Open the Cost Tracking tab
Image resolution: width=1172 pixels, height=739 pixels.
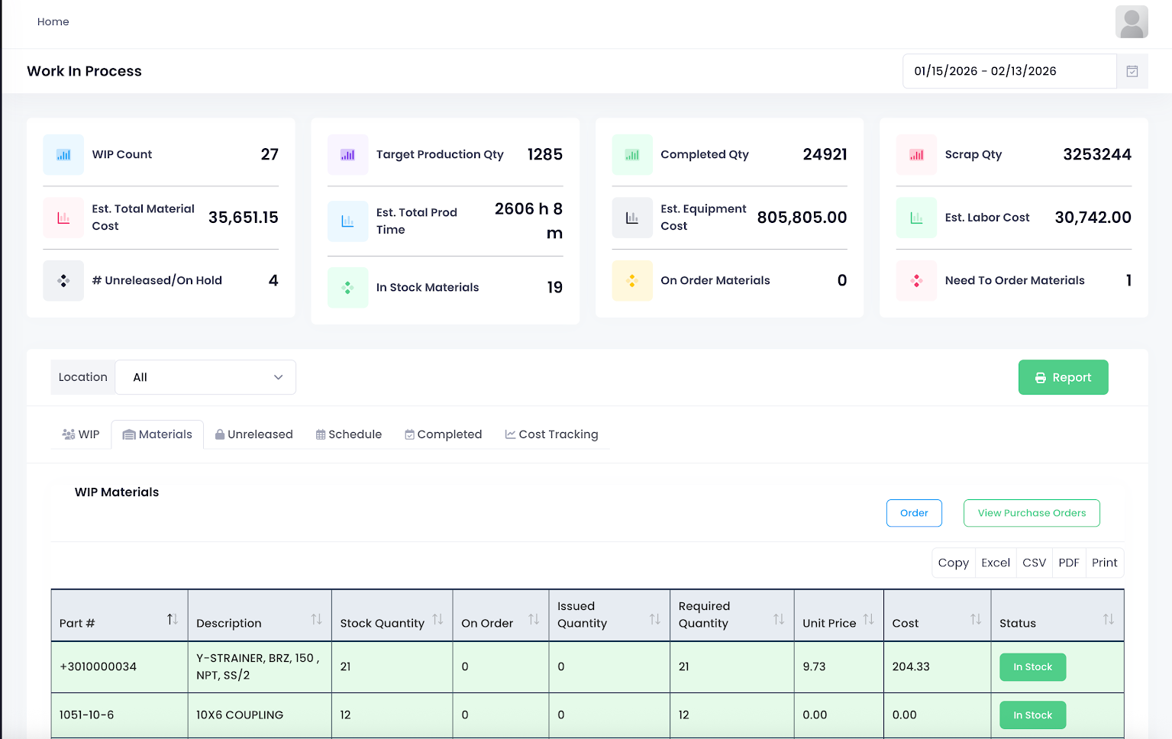551,434
